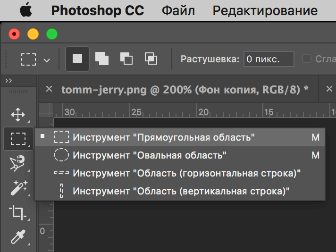
Task: Select the Magnetic Lasso tool
Action: click(x=18, y=164)
